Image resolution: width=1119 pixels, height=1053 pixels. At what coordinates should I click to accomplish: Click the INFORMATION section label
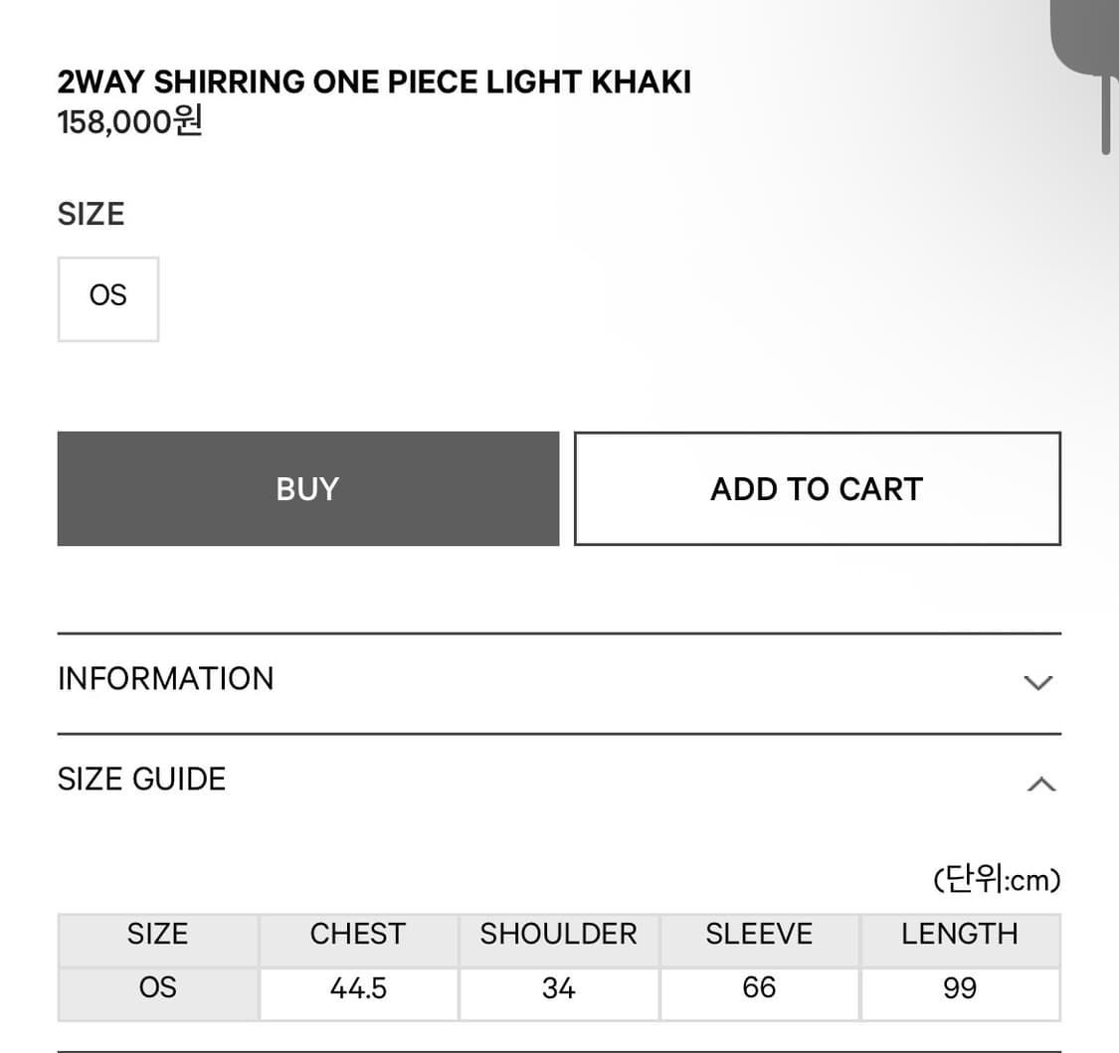click(166, 679)
